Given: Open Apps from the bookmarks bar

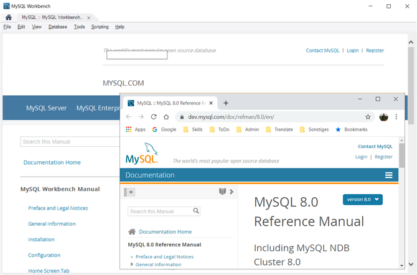Looking at the screenshot, I should click(x=136, y=129).
